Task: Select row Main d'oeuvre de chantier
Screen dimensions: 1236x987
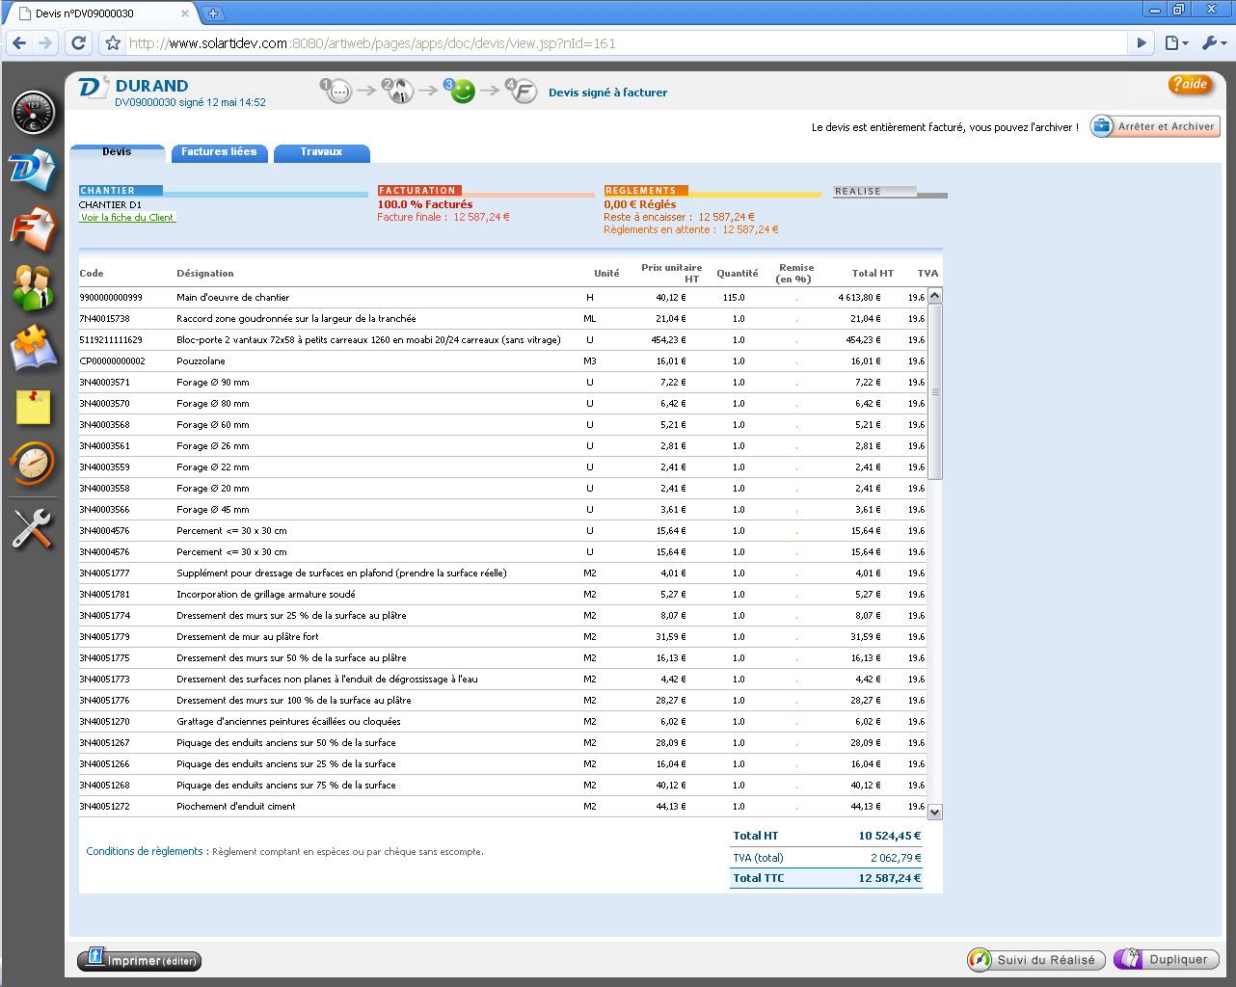Action: coord(502,298)
